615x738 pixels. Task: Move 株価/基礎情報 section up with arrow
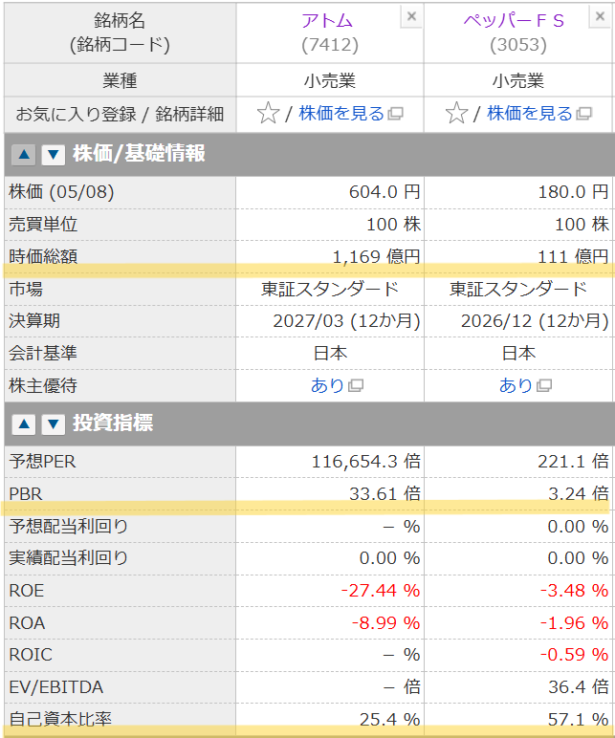[x=24, y=154]
